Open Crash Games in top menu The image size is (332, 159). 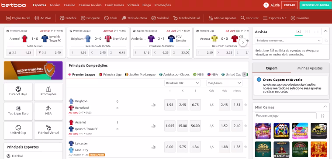point(114,5)
